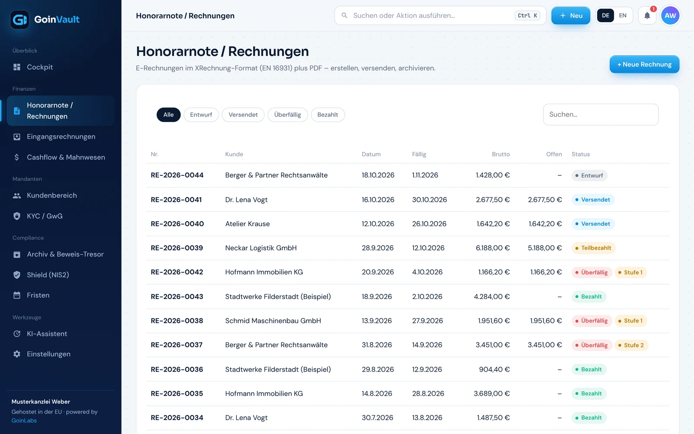Click customer Neckar Logistik GmbH
The image size is (694, 434).
coord(261,248)
